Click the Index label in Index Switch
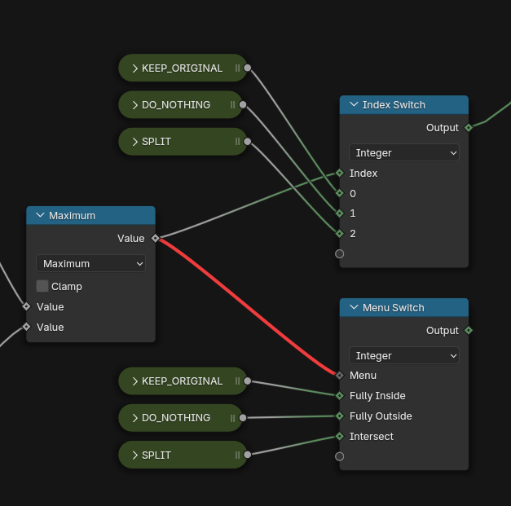The height and width of the screenshot is (506, 511). tap(363, 174)
